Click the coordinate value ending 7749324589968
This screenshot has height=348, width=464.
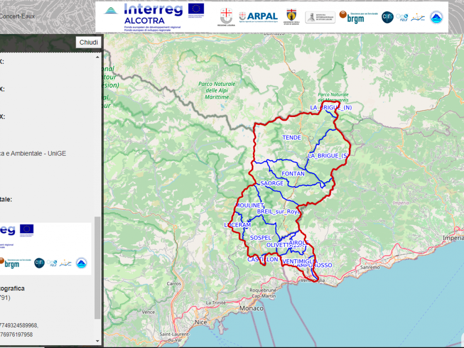pos(19,325)
